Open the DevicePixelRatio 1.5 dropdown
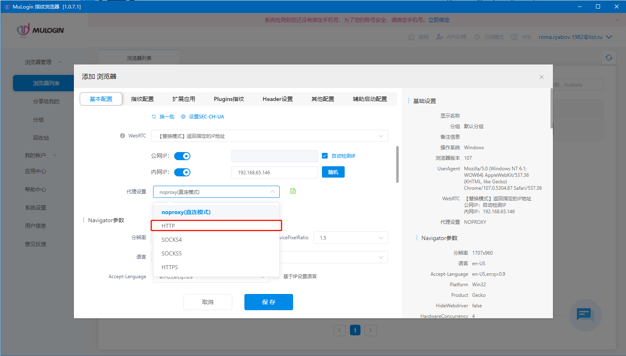The height and width of the screenshot is (356, 626). coord(351,238)
